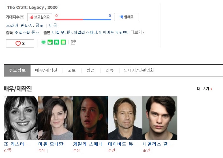The width and height of the screenshot is (223, 158).
Task: Click the pale yellow memo share icon
Action: coord(63,42)
